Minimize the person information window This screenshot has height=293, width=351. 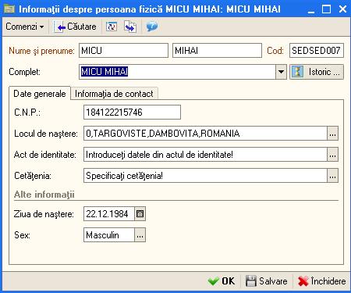(311, 9)
